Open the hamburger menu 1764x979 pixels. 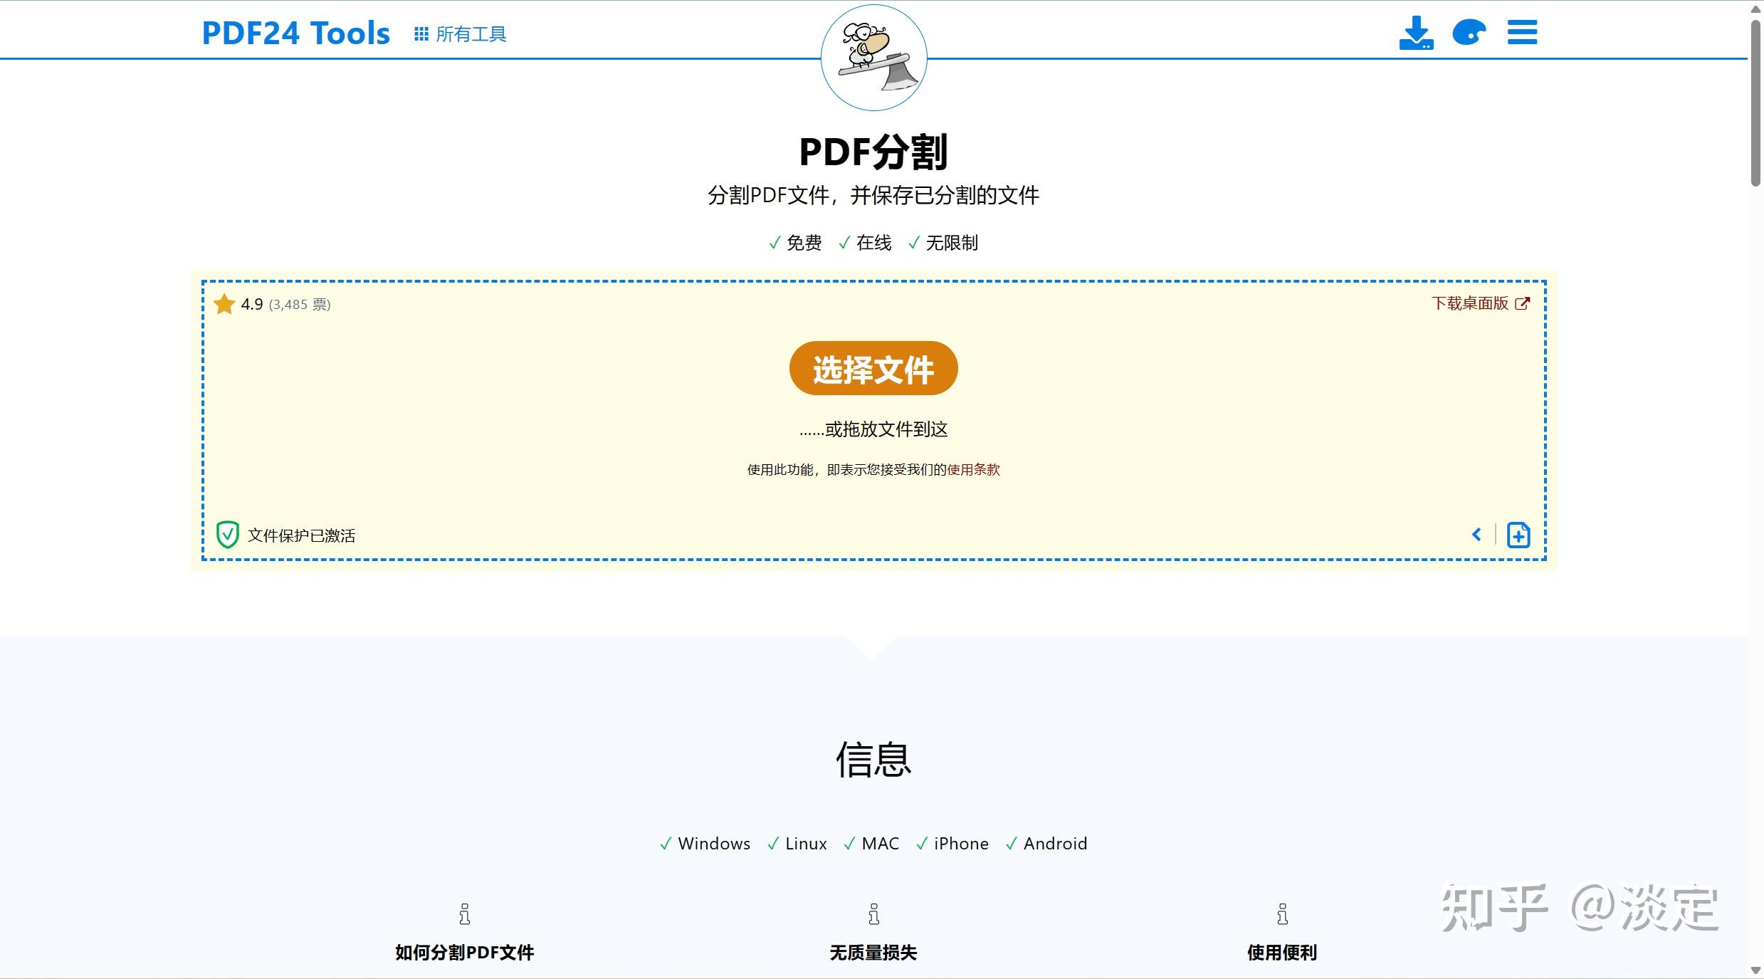[x=1522, y=33]
